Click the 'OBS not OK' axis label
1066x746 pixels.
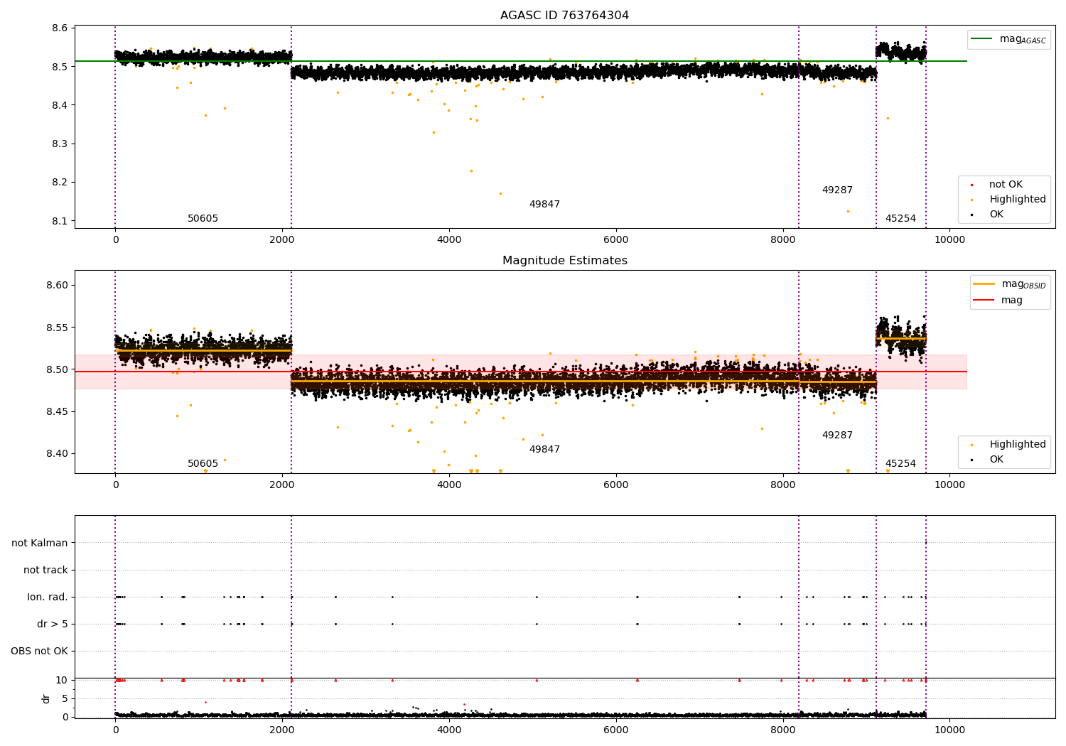(40, 652)
